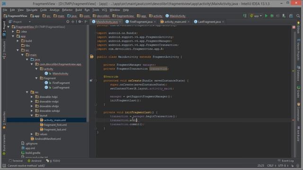Expand the drawable-hdpi folder
This screenshot has width=303, height=170.
32,97
